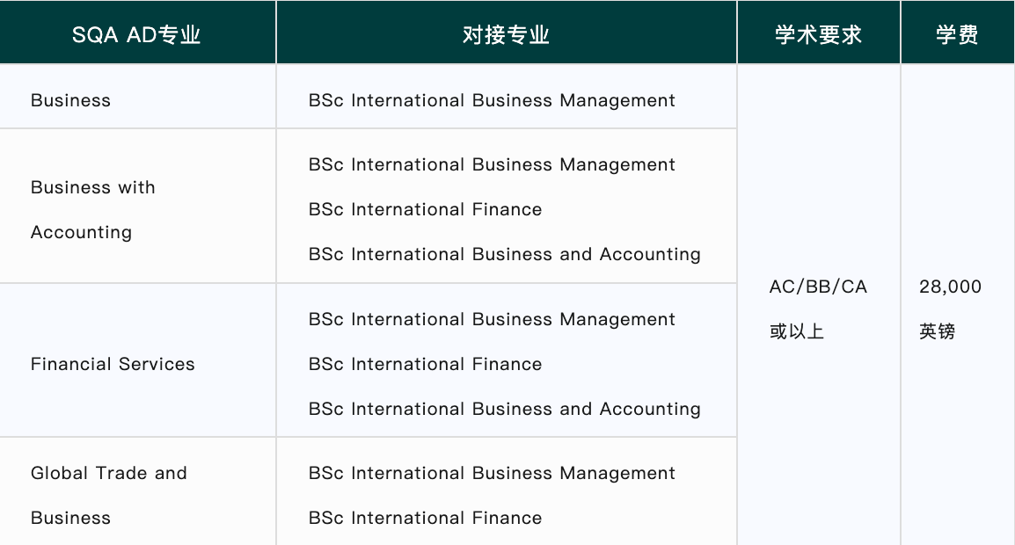Select BSc International Finance in Global Trade row
This screenshot has width=1015, height=545.
point(425,518)
